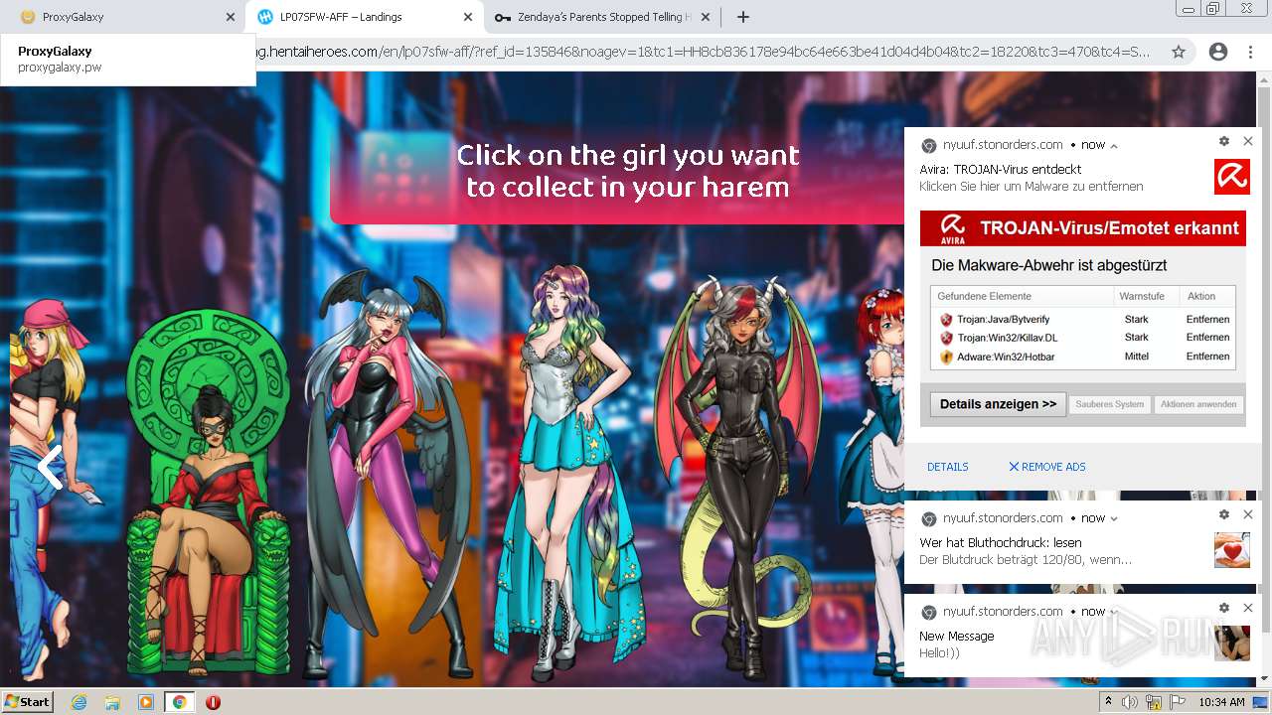
Task: Dismiss the New Message notification
Action: pyautogui.click(x=1248, y=608)
